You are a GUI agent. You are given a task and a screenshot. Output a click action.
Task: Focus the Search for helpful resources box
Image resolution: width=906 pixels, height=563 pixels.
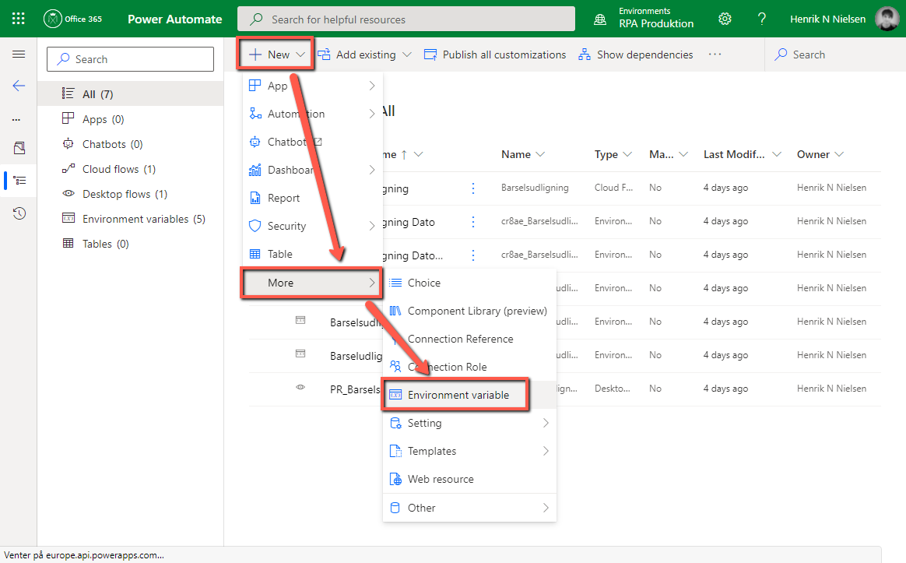coord(406,19)
